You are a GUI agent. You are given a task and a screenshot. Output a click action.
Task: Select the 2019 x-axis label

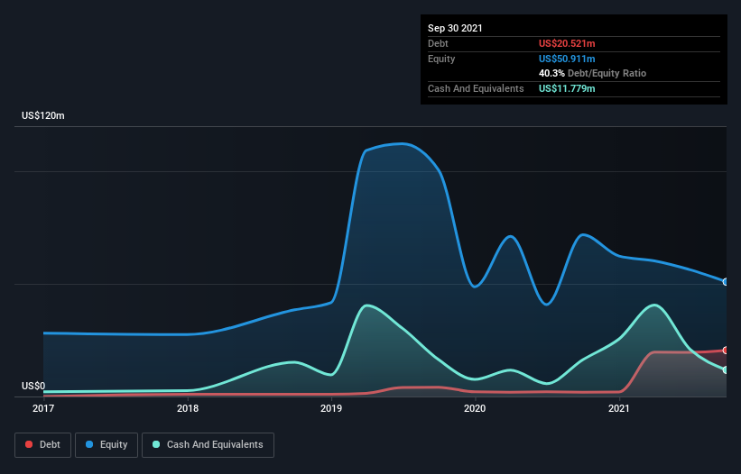[x=331, y=408]
